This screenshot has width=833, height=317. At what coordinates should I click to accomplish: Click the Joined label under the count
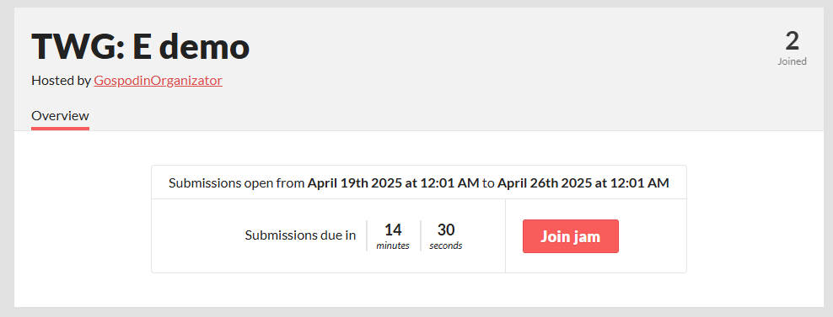point(792,61)
